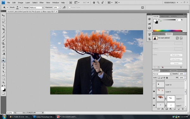
Task: Click the Mask Edge button
Action: click(x=176, y=55)
